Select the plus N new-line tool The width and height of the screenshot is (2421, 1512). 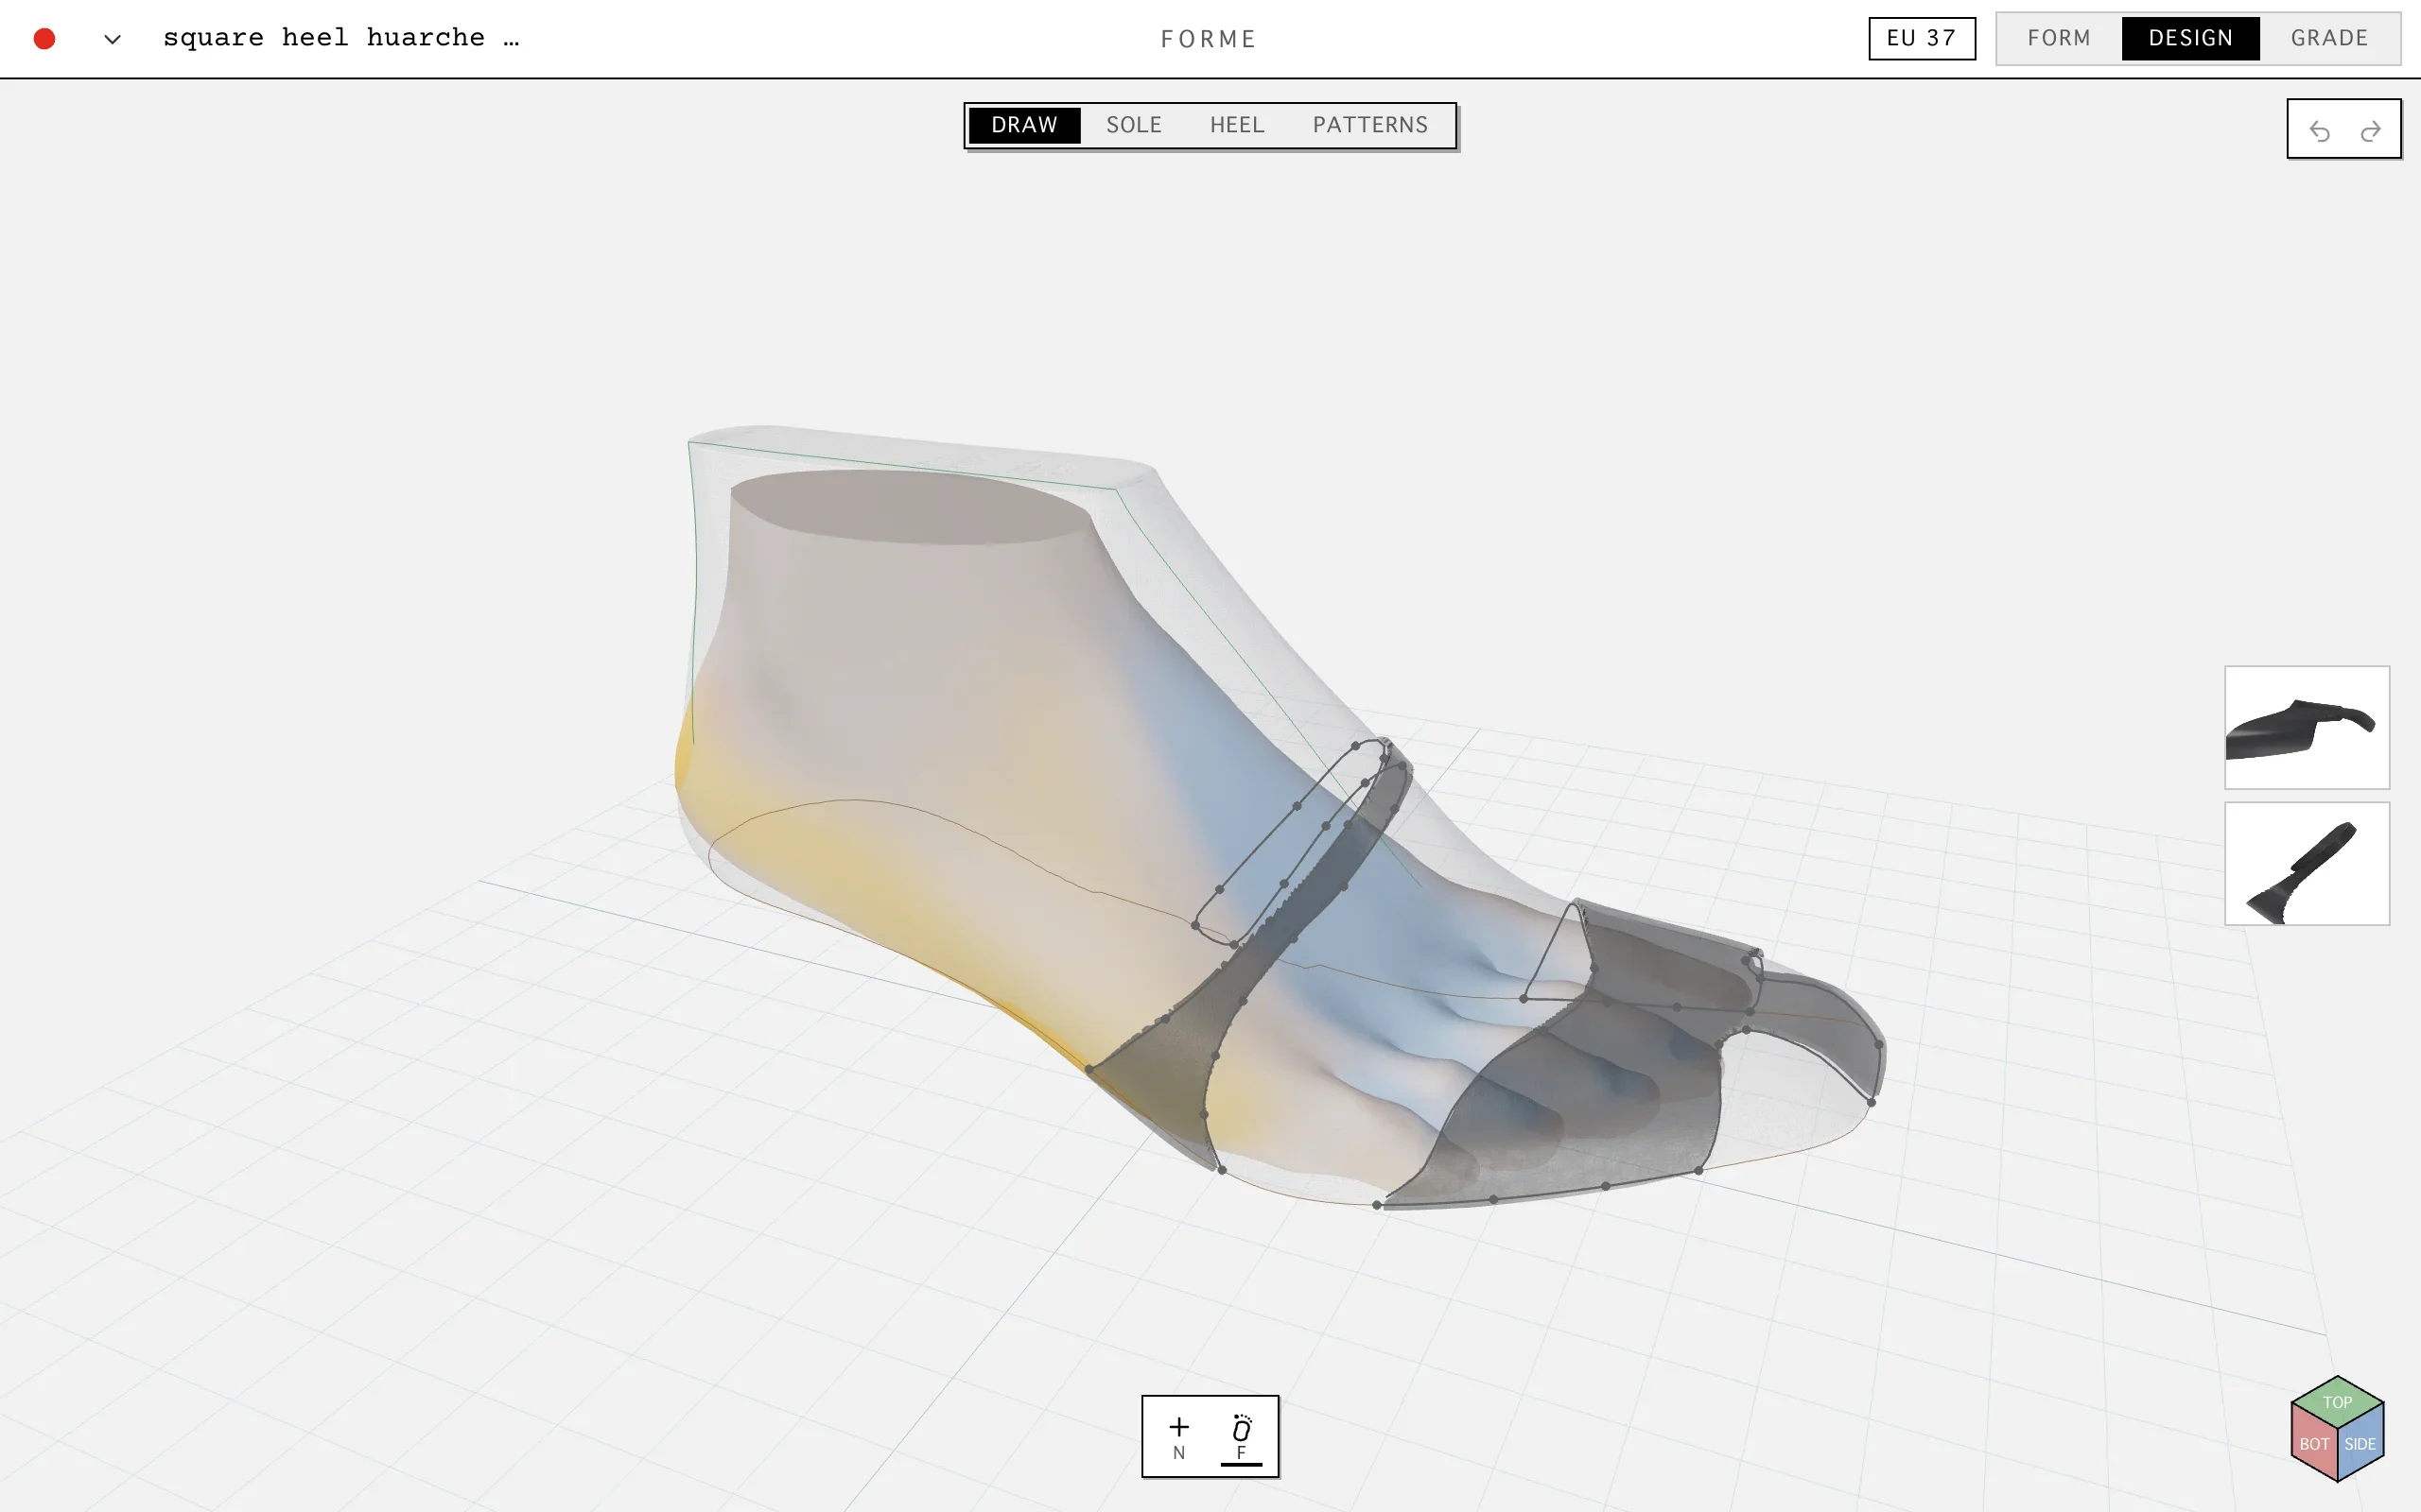point(1179,1437)
